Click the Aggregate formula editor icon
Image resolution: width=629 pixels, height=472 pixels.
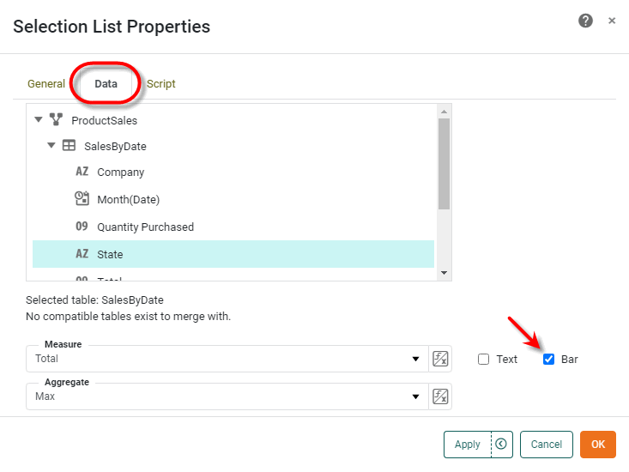pyautogui.click(x=440, y=396)
